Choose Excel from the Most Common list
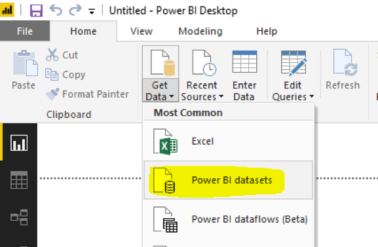 click(x=228, y=141)
